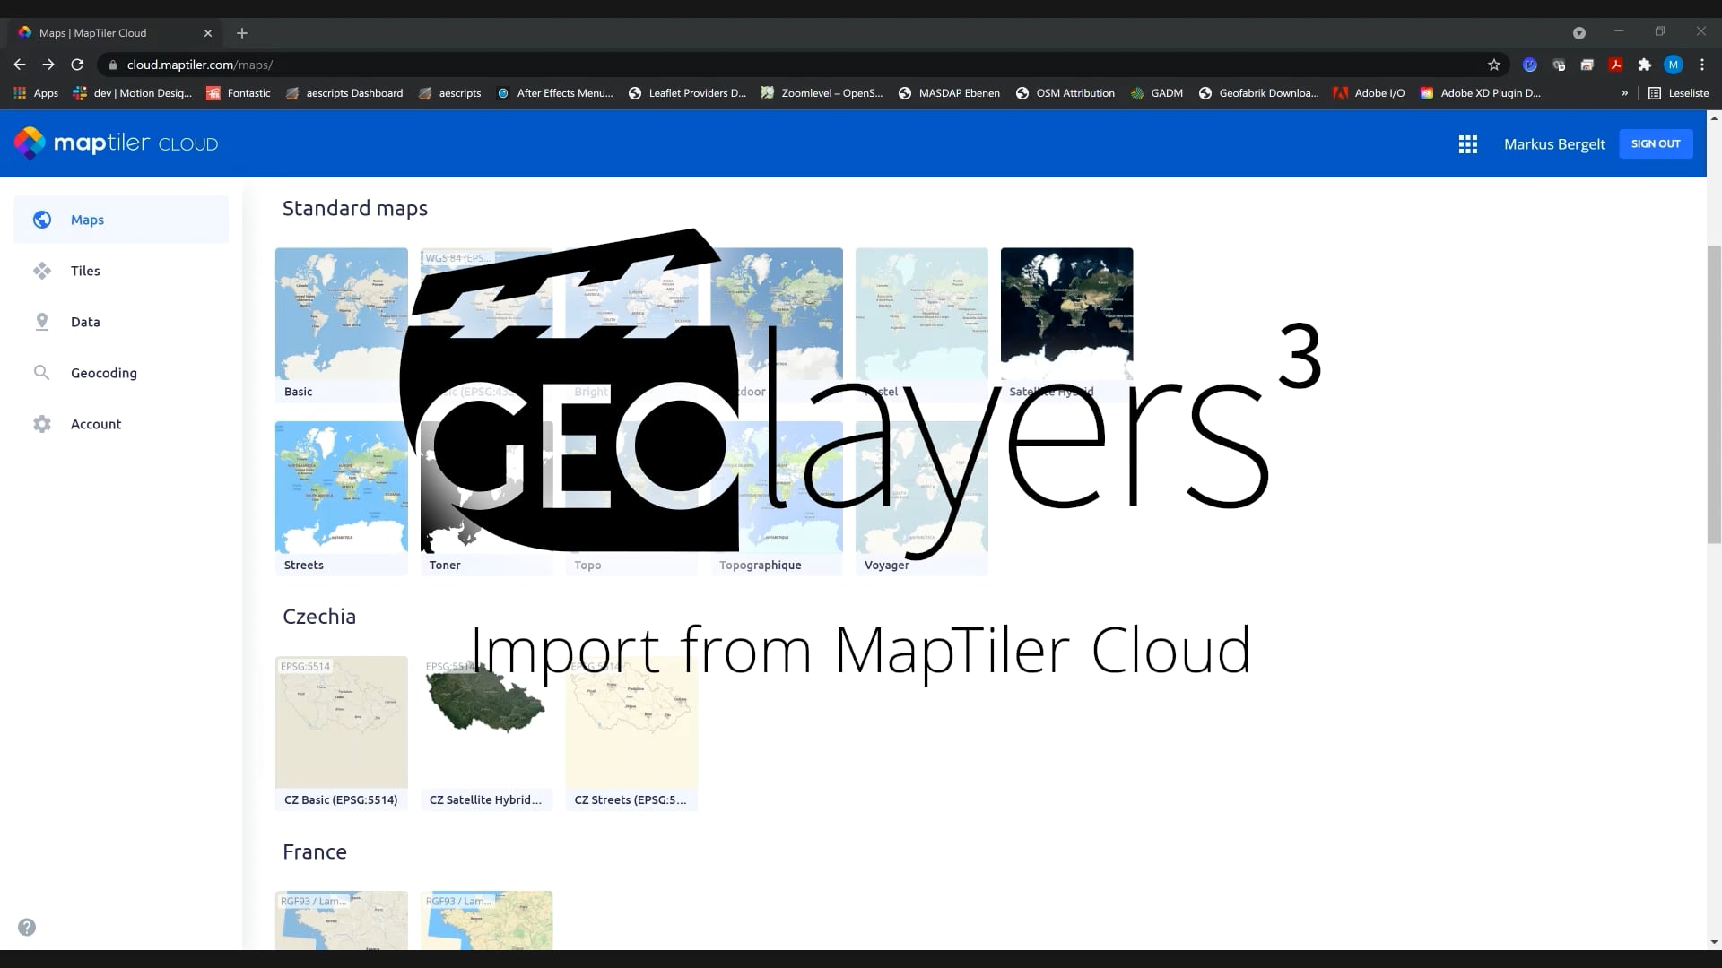This screenshot has height=968, width=1722.
Task: Click the apps grid icon top right
Action: pyautogui.click(x=1467, y=143)
